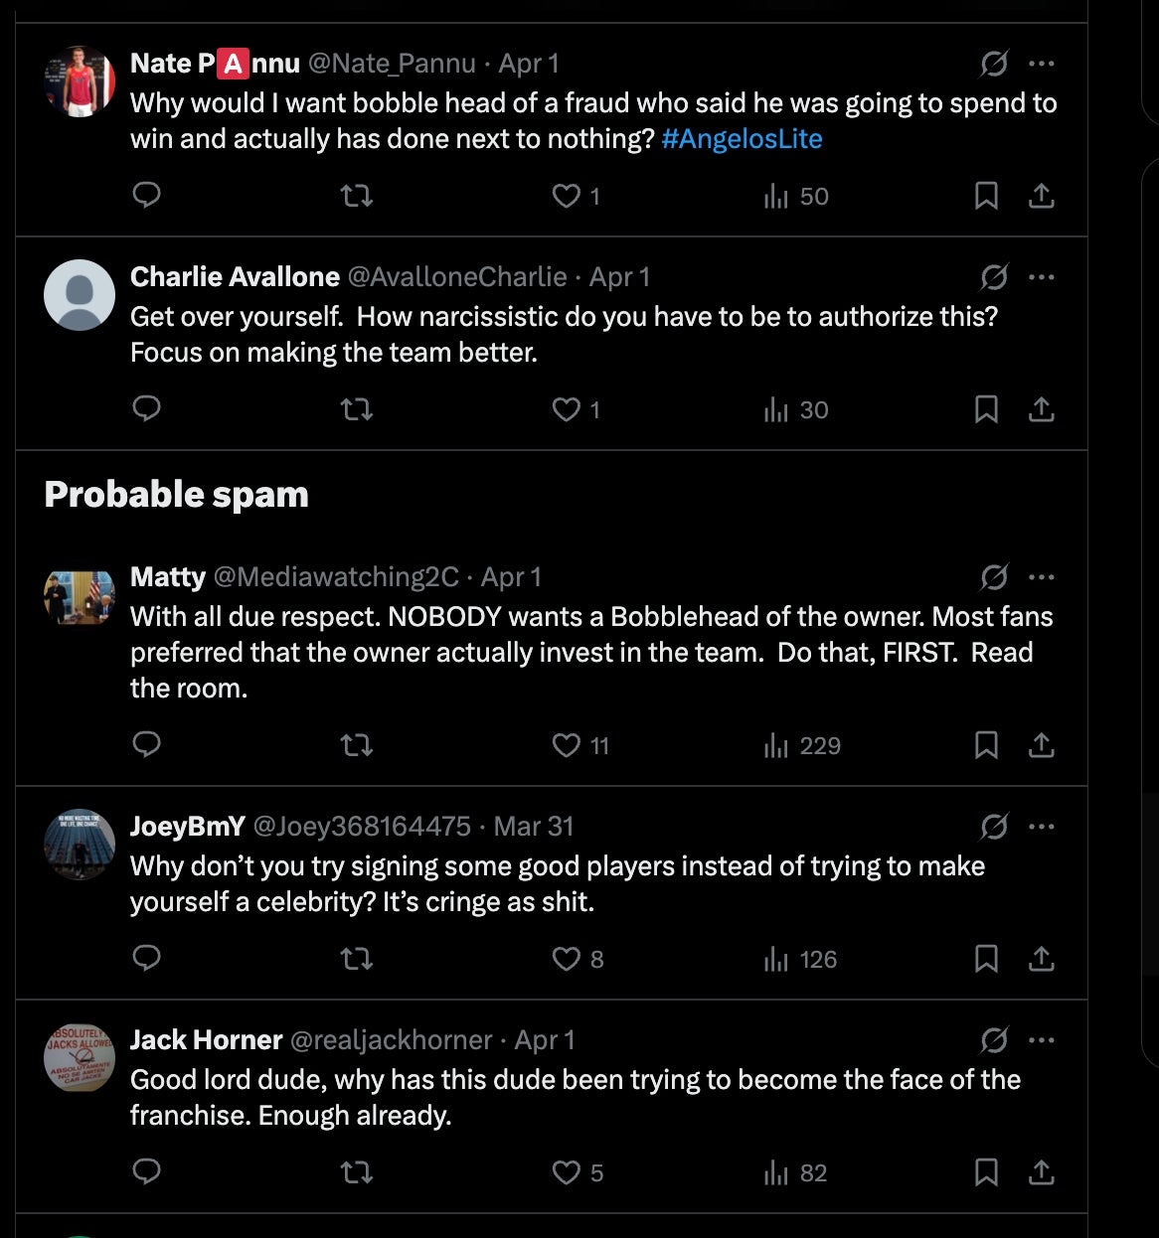Open more options on Nate Pannu's tweet
Image resolution: width=1159 pixels, height=1238 pixels.
(x=1042, y=64)
